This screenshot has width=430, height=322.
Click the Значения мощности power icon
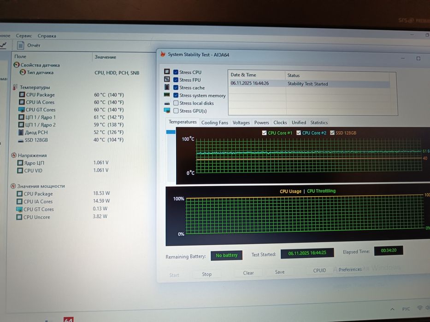tap(13, 186)
